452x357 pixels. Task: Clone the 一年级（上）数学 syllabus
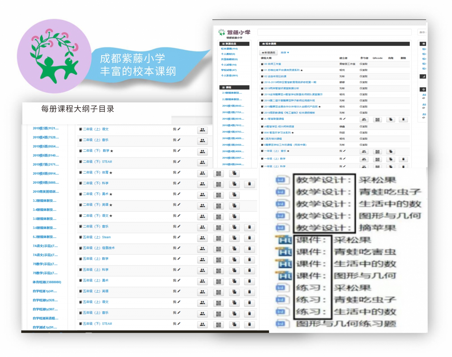pos(391,159)
